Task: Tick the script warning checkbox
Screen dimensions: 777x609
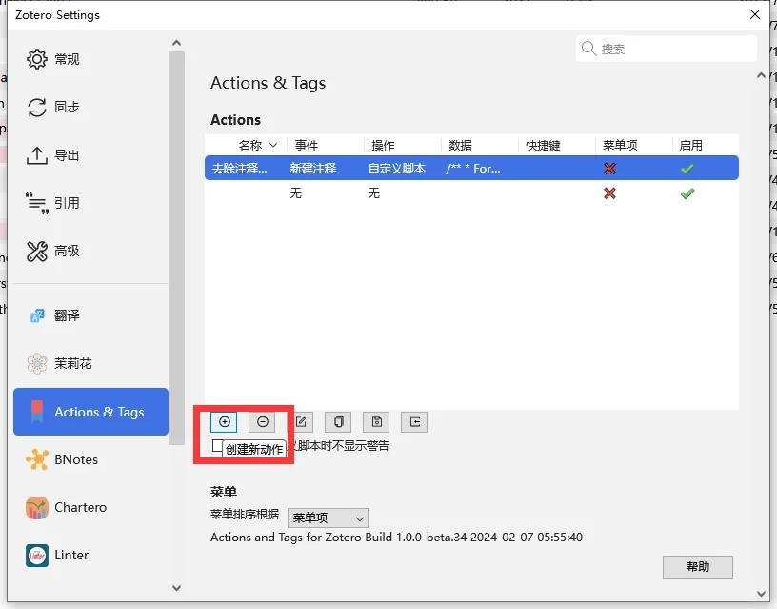Action: point(216,446)
